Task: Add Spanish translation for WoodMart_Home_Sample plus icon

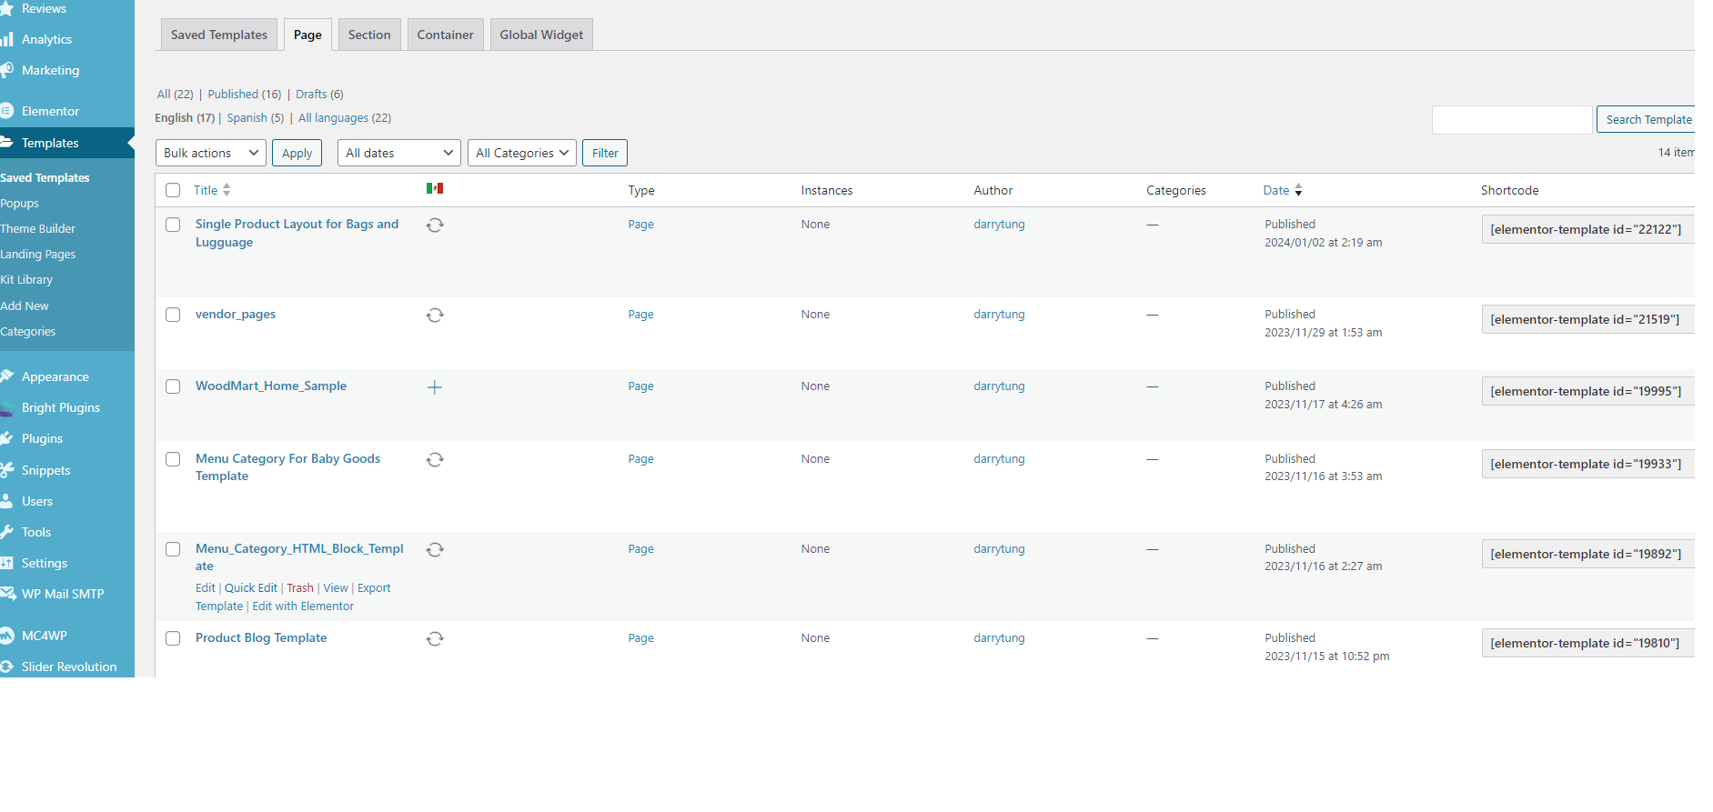Action: click(x=435, y=387)
